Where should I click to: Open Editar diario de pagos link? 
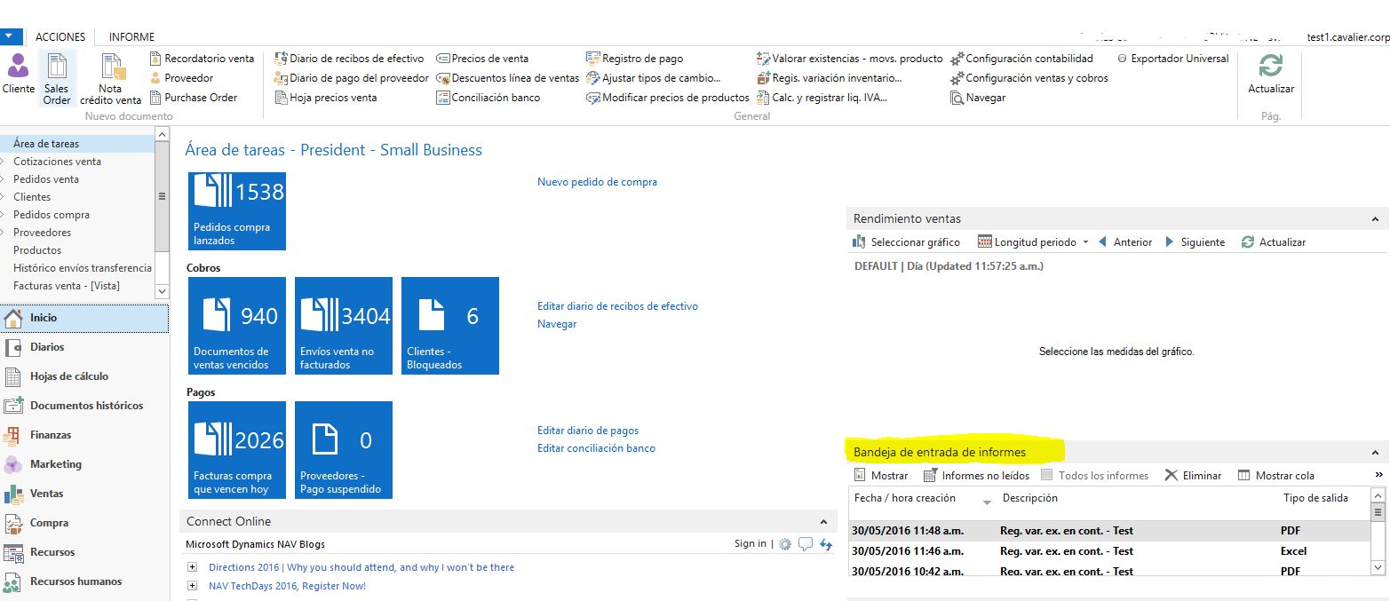(588, 430)
